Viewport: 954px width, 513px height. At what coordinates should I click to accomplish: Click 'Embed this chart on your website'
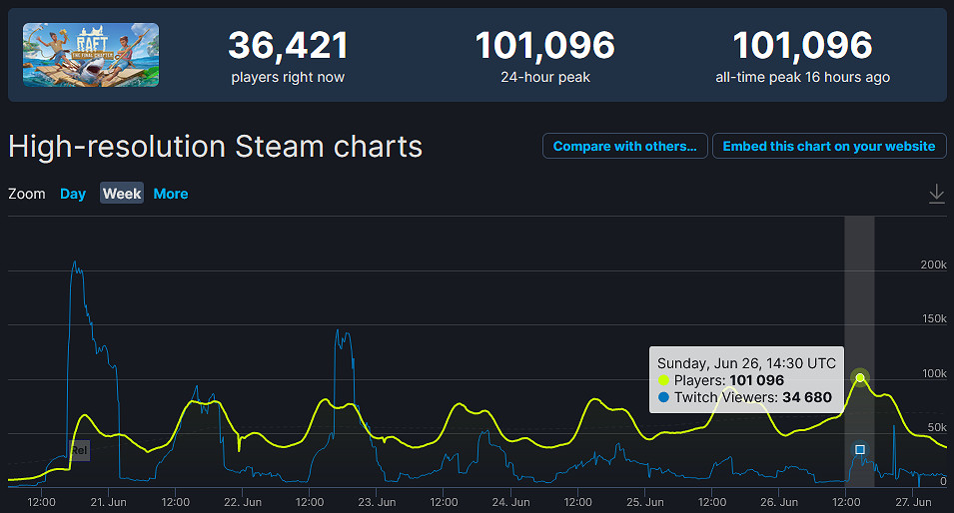(829, 146)
